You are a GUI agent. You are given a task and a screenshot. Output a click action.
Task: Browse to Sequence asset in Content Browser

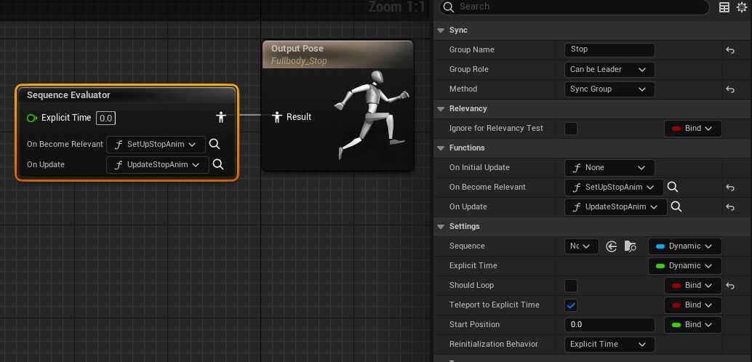(630, 246)
